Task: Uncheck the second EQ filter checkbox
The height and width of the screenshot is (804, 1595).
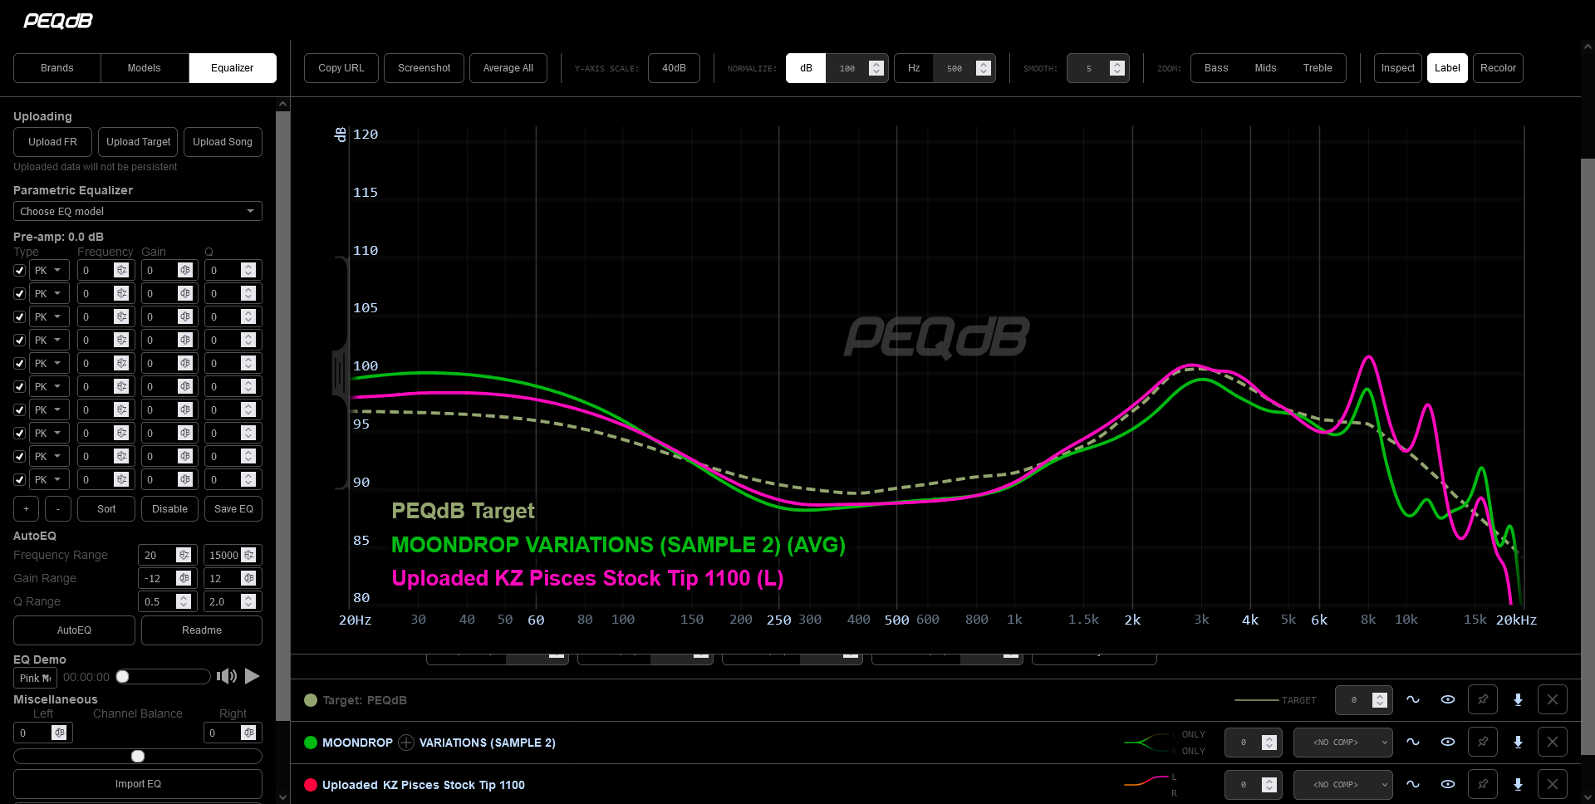Action: click(20, 293)
